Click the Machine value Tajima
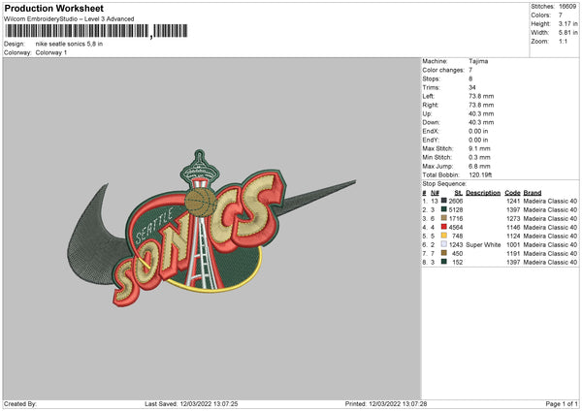The width and height of the screenshot is (582, 411). click(x=478, y=61)
